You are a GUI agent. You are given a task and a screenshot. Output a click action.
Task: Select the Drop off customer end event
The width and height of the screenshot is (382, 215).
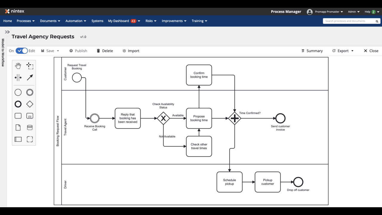(298, 182)
